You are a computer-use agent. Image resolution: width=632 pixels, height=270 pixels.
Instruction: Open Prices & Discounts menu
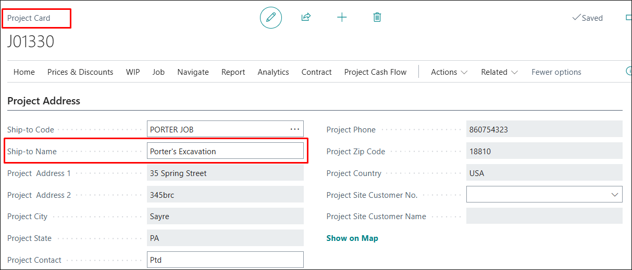pos(80,72)
